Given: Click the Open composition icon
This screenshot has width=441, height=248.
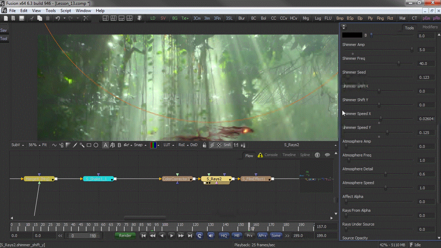Looking at the screenshot, I should (13, 18).
